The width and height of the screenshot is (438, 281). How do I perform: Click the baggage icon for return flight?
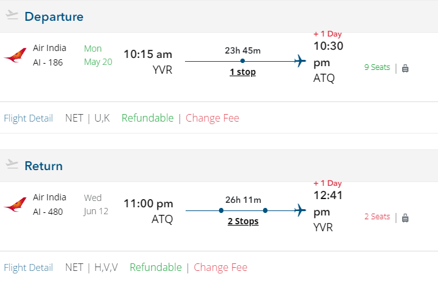click(x=405, y=217)
